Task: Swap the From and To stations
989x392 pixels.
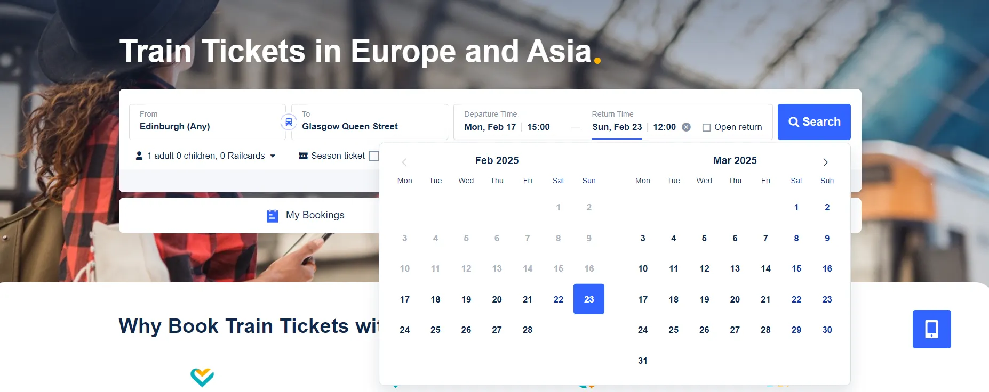Action: (x=289, y=122)
